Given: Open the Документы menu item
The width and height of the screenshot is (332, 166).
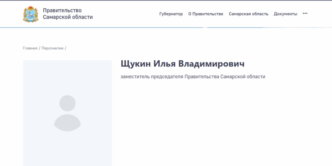Looking at the screenshot, I should (286, 14).
